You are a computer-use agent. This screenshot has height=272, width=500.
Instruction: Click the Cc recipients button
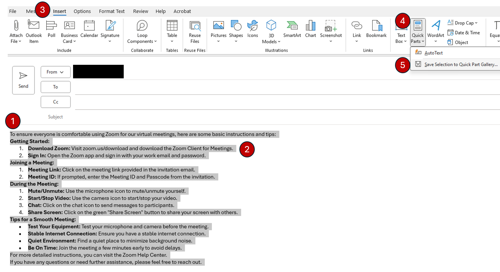tap(55, 102)
